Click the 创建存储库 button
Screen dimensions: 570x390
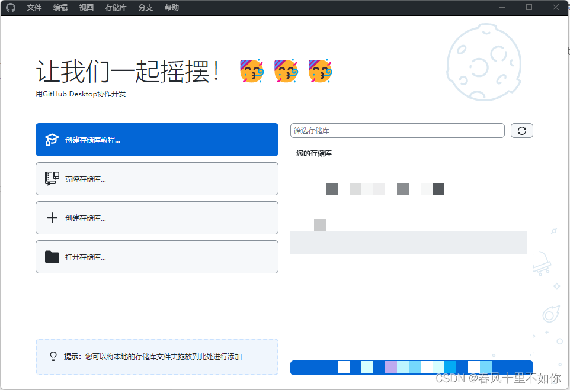[157, 218]
